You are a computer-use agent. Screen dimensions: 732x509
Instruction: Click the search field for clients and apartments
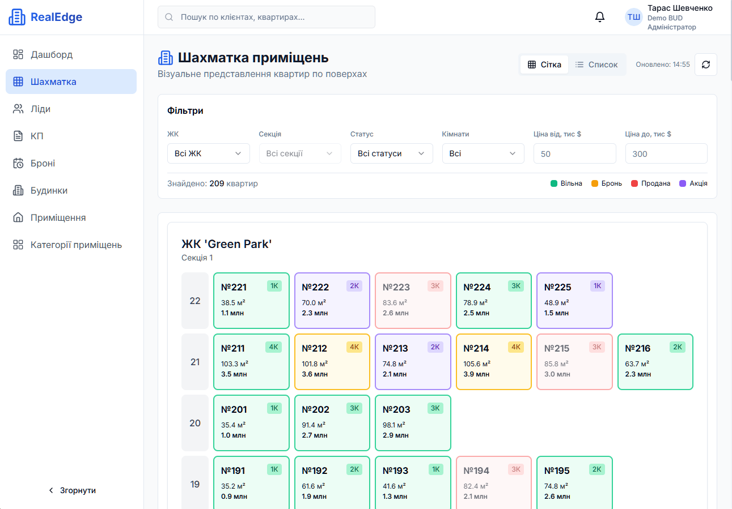[266, 17]
